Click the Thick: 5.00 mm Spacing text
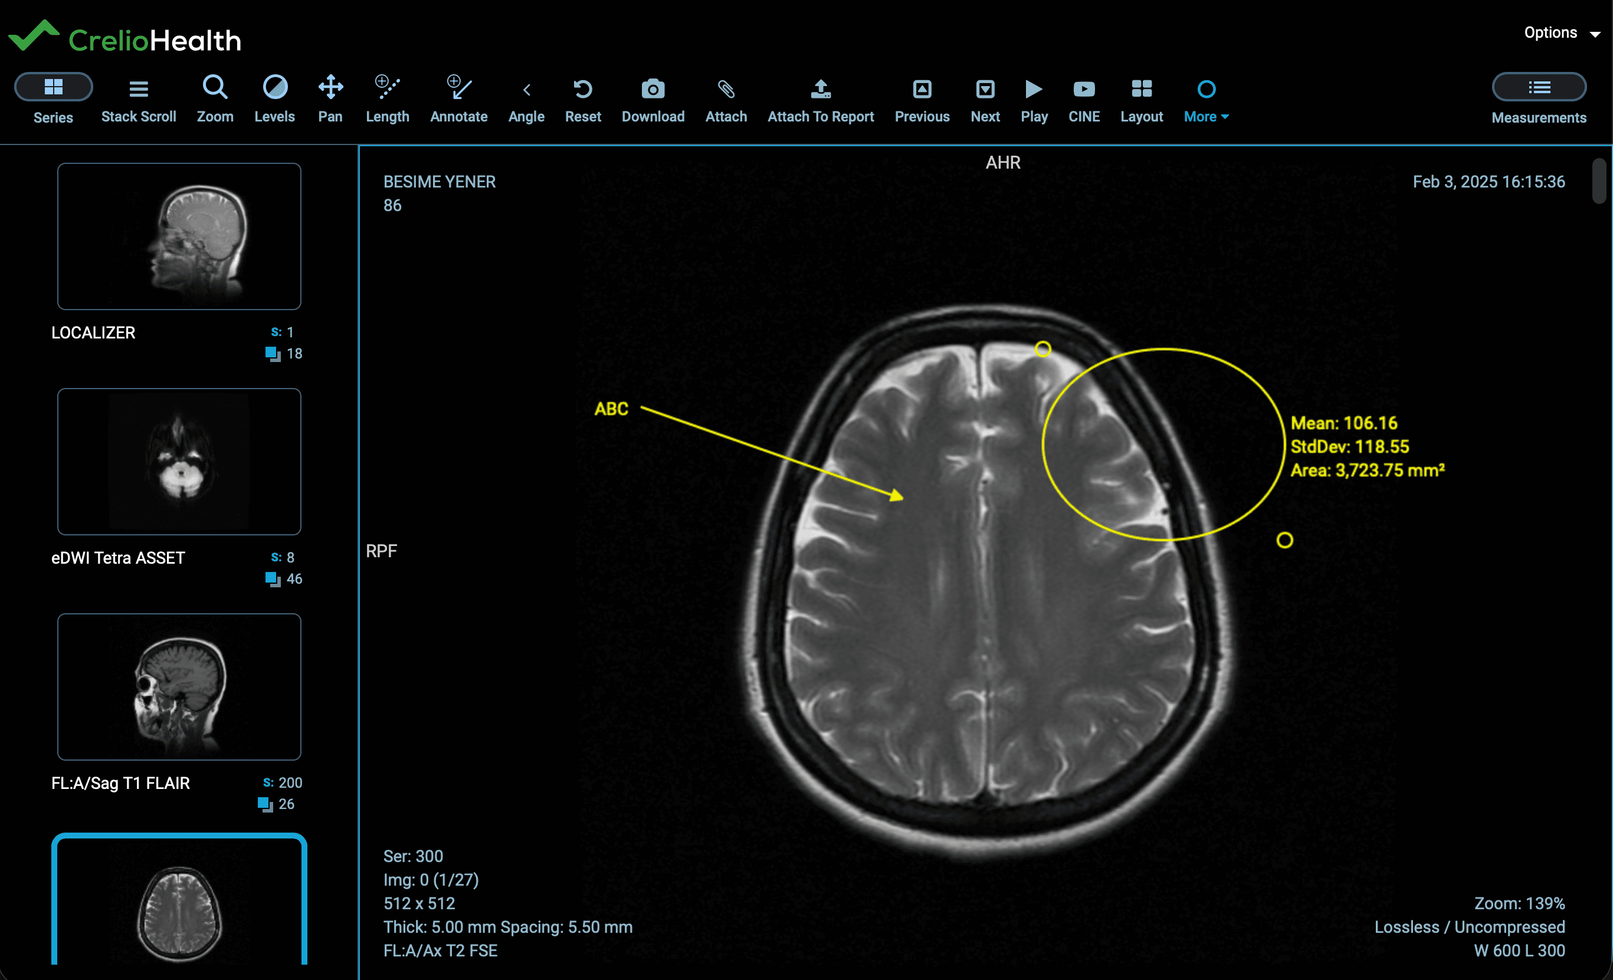 pos(507,926)
